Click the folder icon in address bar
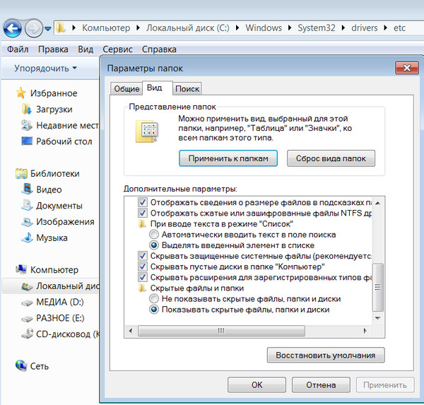The width and height of the screenshot is (424, 405). coord(61,28)
